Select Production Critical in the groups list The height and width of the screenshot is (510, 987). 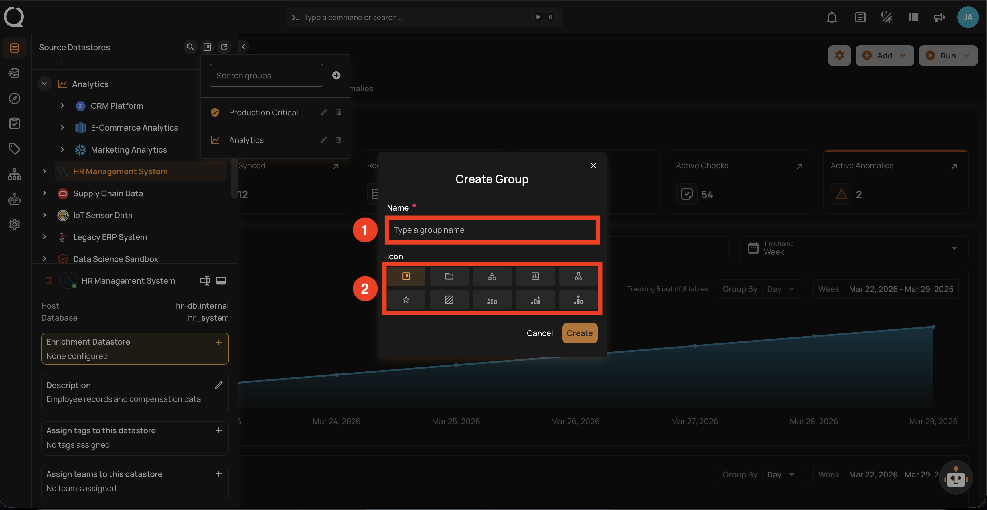coord(263,112)
